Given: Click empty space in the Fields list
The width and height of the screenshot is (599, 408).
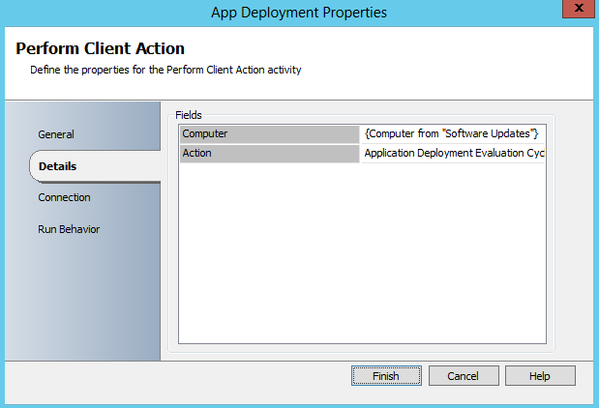Looking at the screenshot, I should [x=362, y=251].
